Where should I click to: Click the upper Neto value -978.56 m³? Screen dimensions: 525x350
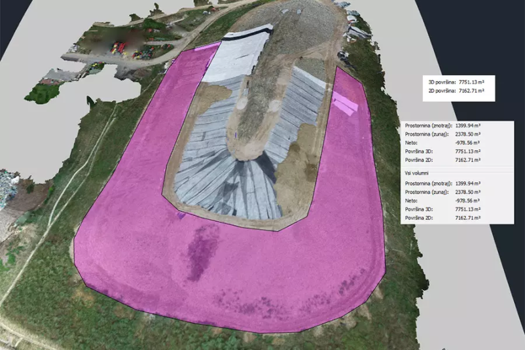[x=467, y=142]
